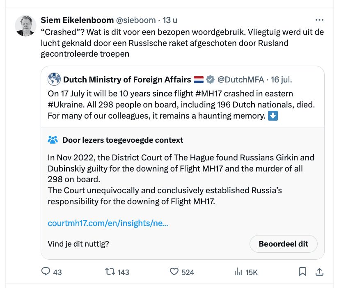Open the courtmh17.com link
The height and width of the screenshot is (288, 339).
click(108, 224)
